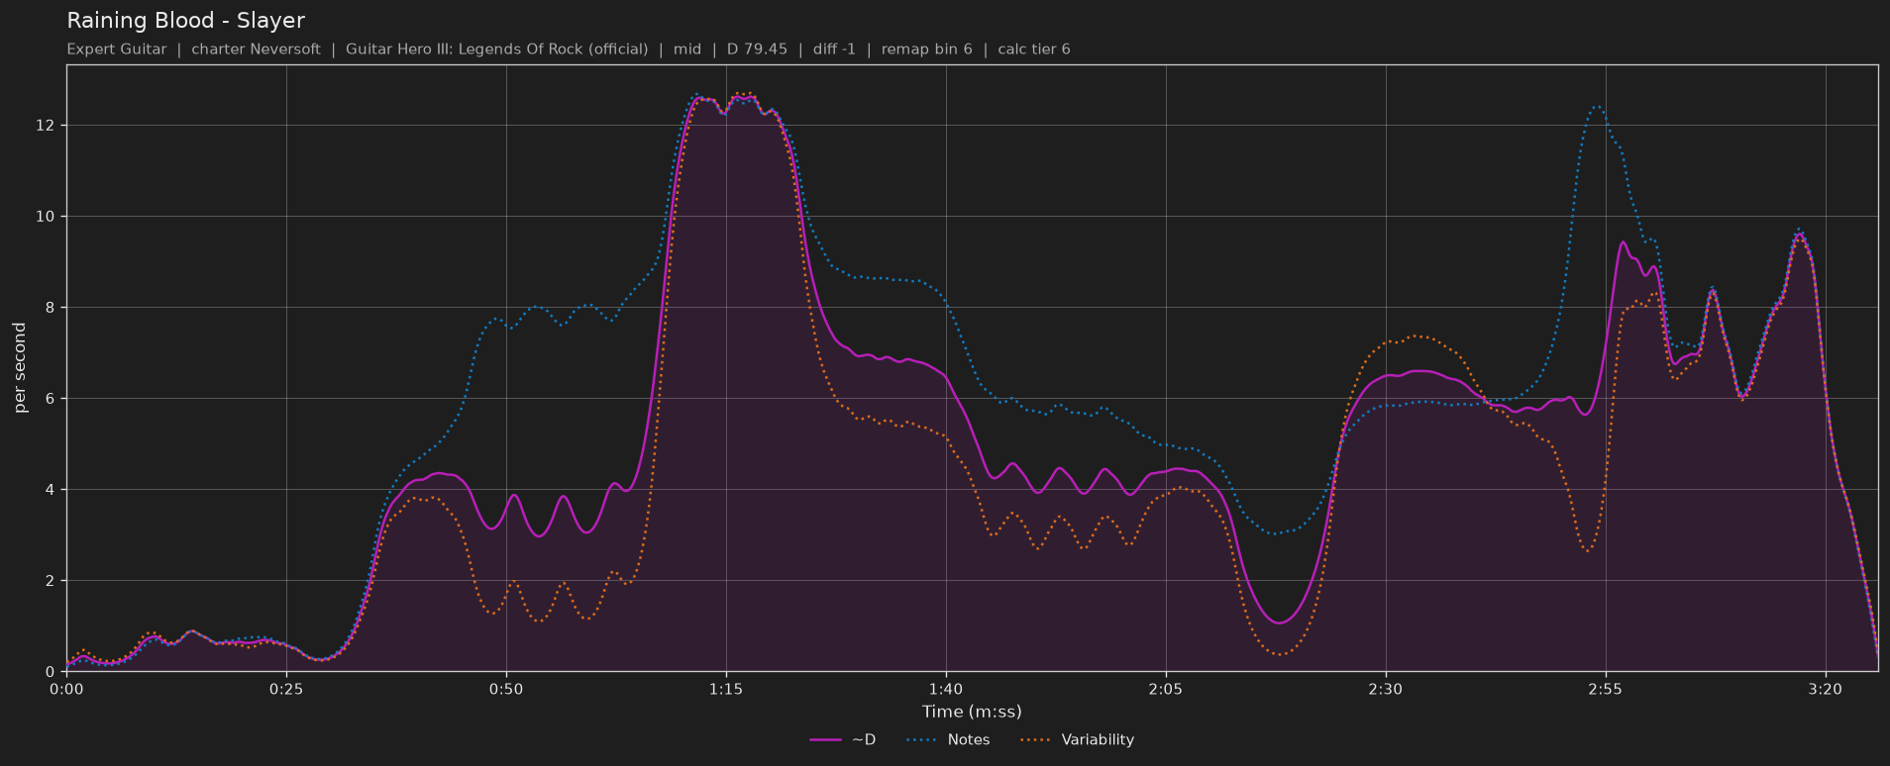This screenshot has width=1890, height=766.
Task: Click the y-axis tick label 8
Action: point(51,308)
